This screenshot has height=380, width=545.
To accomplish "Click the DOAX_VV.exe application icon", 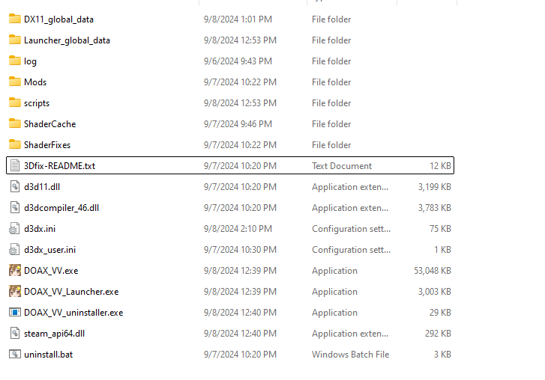I will [14, 271].
